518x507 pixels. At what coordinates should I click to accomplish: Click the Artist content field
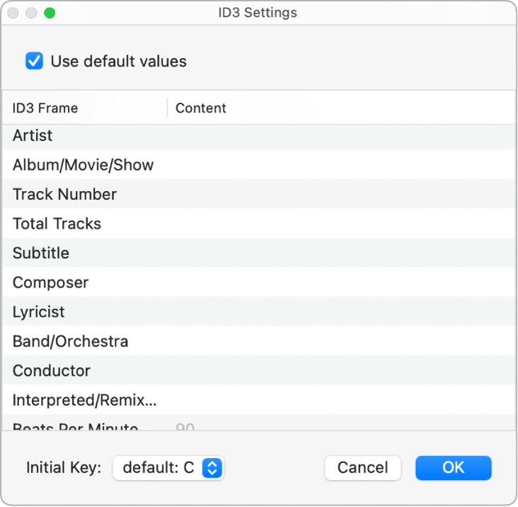coord(340,135)
